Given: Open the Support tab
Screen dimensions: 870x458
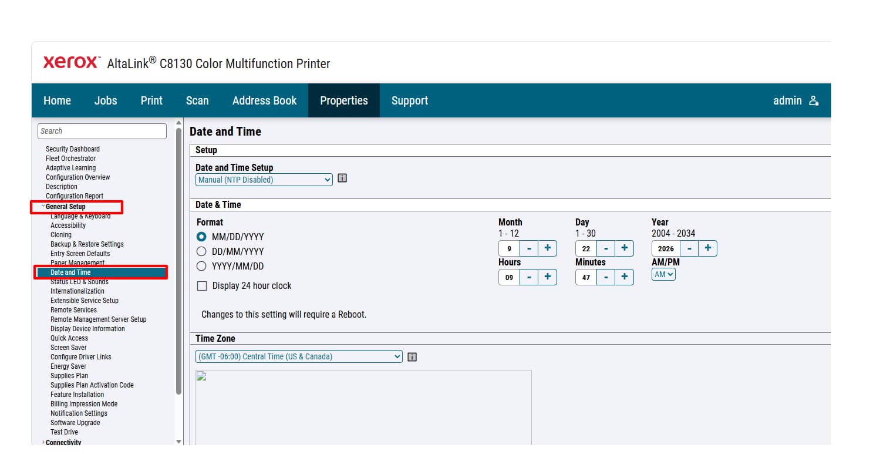Looking at the screenshot, I should (x=410, y=100).
